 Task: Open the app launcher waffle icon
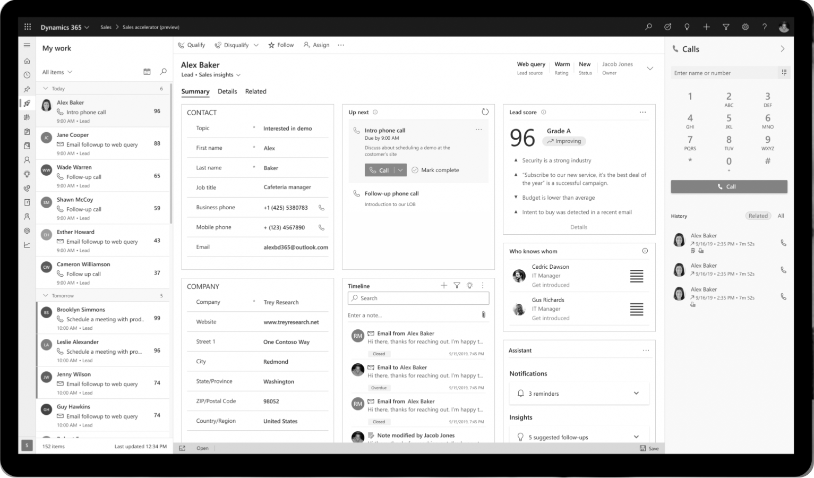[x=28, y=27]
